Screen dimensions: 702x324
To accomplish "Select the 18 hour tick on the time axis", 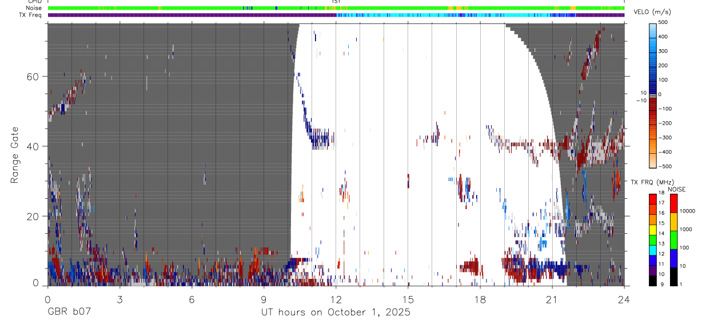I will click(480, 299).
